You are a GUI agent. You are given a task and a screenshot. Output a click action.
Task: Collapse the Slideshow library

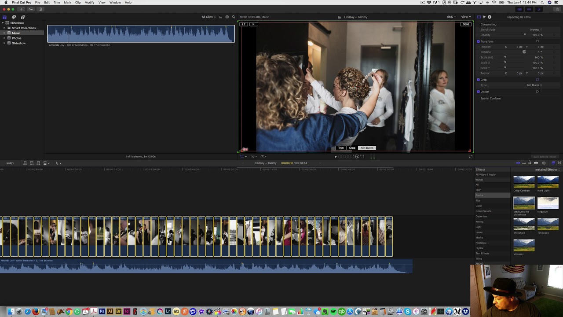(x=3, y=23)
